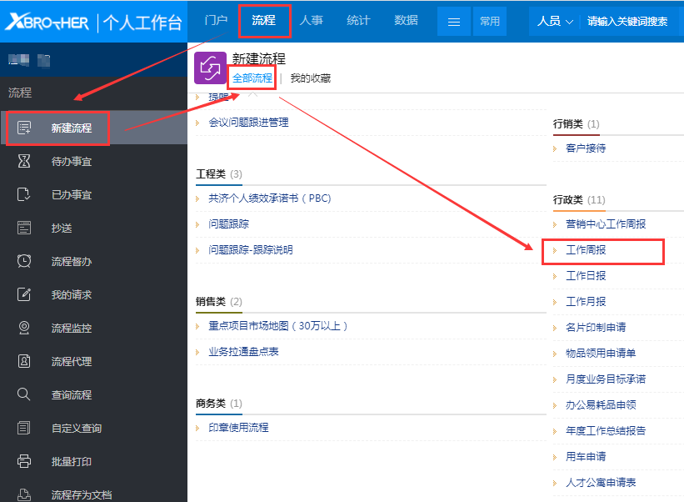Image resolution: width=684 pixels, height=502 pixels.
Task: Open 重点项目市场地图 sales workflow
Action: pyautogui.click(x=277, y=326)
